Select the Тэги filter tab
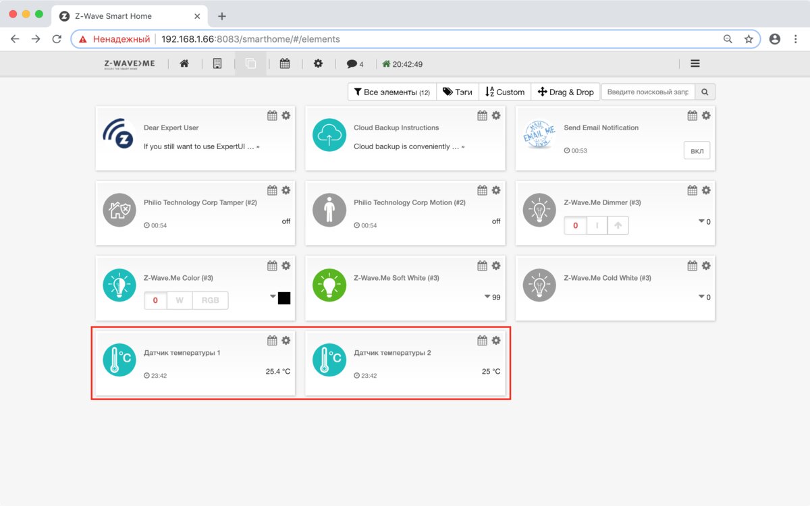This screenshot has height=506, width=810. (458, 92)
